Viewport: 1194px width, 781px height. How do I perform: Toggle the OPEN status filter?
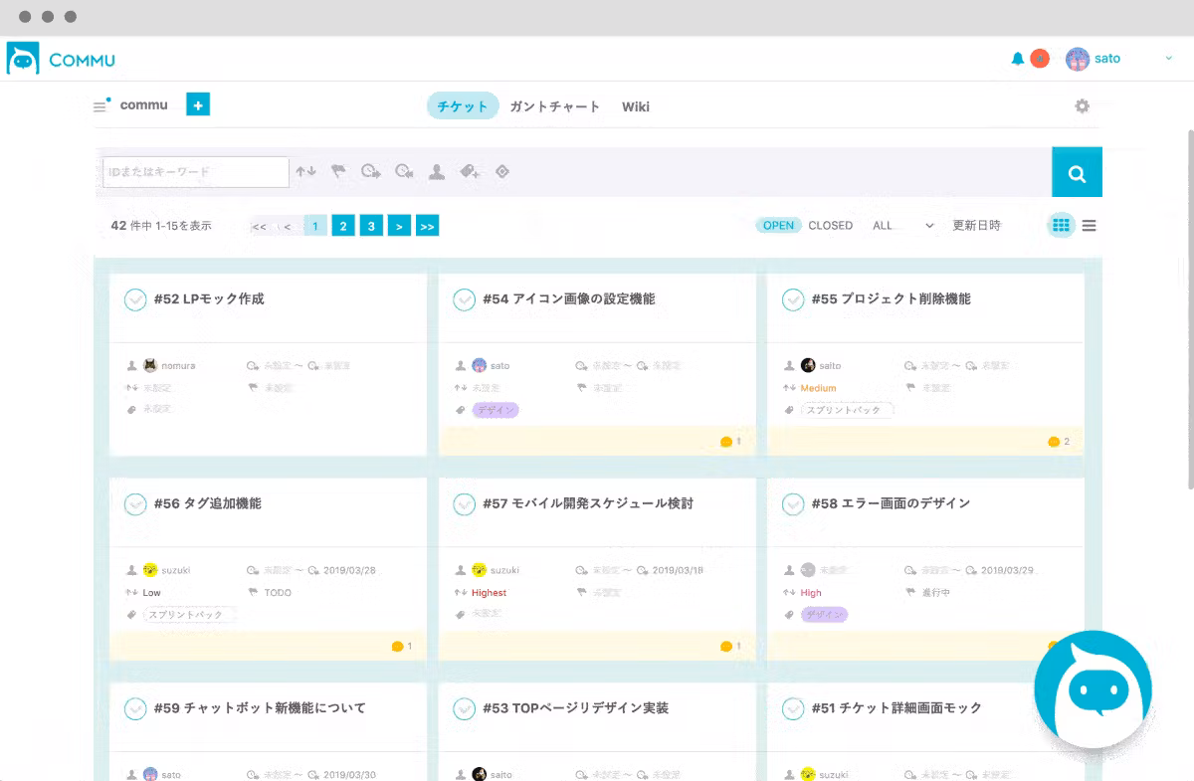pos(778,226)
